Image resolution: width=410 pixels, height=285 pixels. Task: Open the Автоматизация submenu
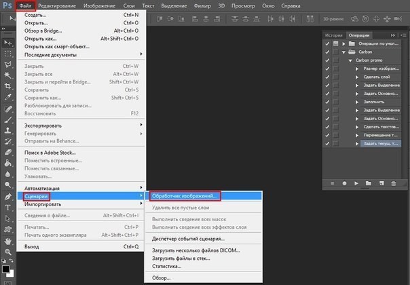tap(81, 188)
